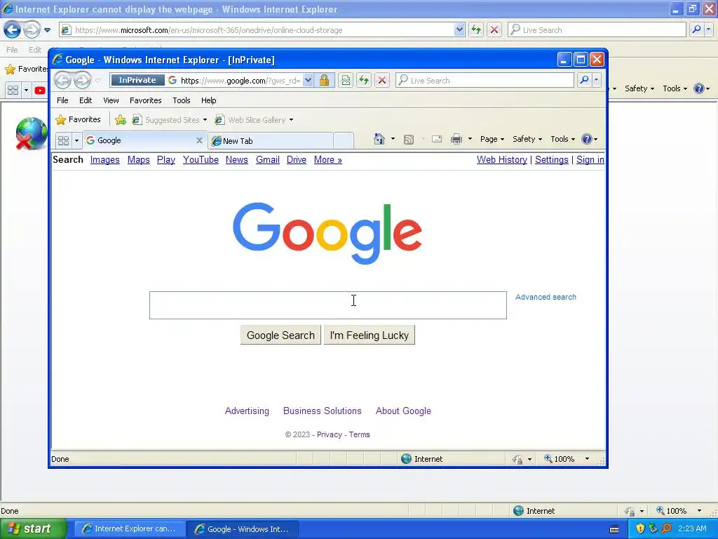Open View menu in Google window
718x539 pixels.
[x=111, y=100]
